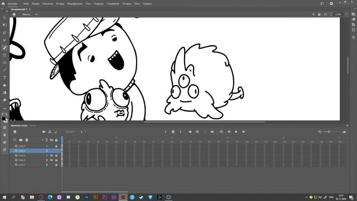Toggle clip content outside stage icon
The image size is (357, 201).
pos(326,15)
